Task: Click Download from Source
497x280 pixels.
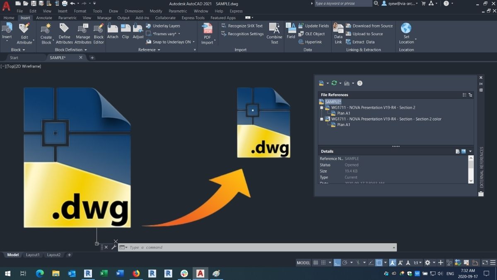Action: (x=369, y=26)
